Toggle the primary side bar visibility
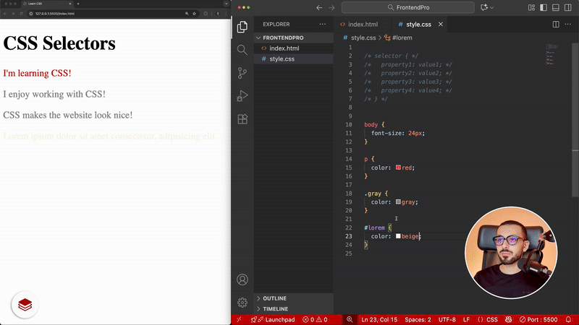579x325 pixels. pyautogui.click(x=543, y=7)
